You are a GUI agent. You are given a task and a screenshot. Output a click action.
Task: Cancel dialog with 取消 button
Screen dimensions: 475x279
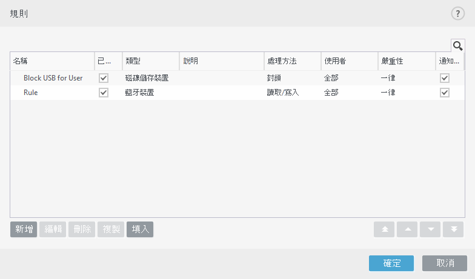[x=445, y=263]
